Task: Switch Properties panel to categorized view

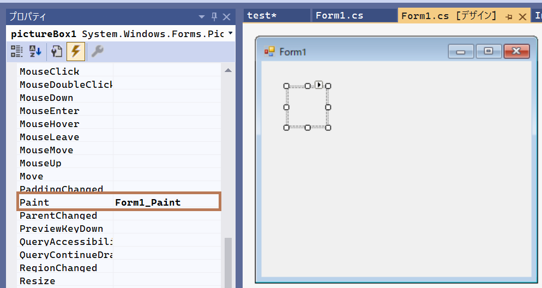Action: point(16,51)
